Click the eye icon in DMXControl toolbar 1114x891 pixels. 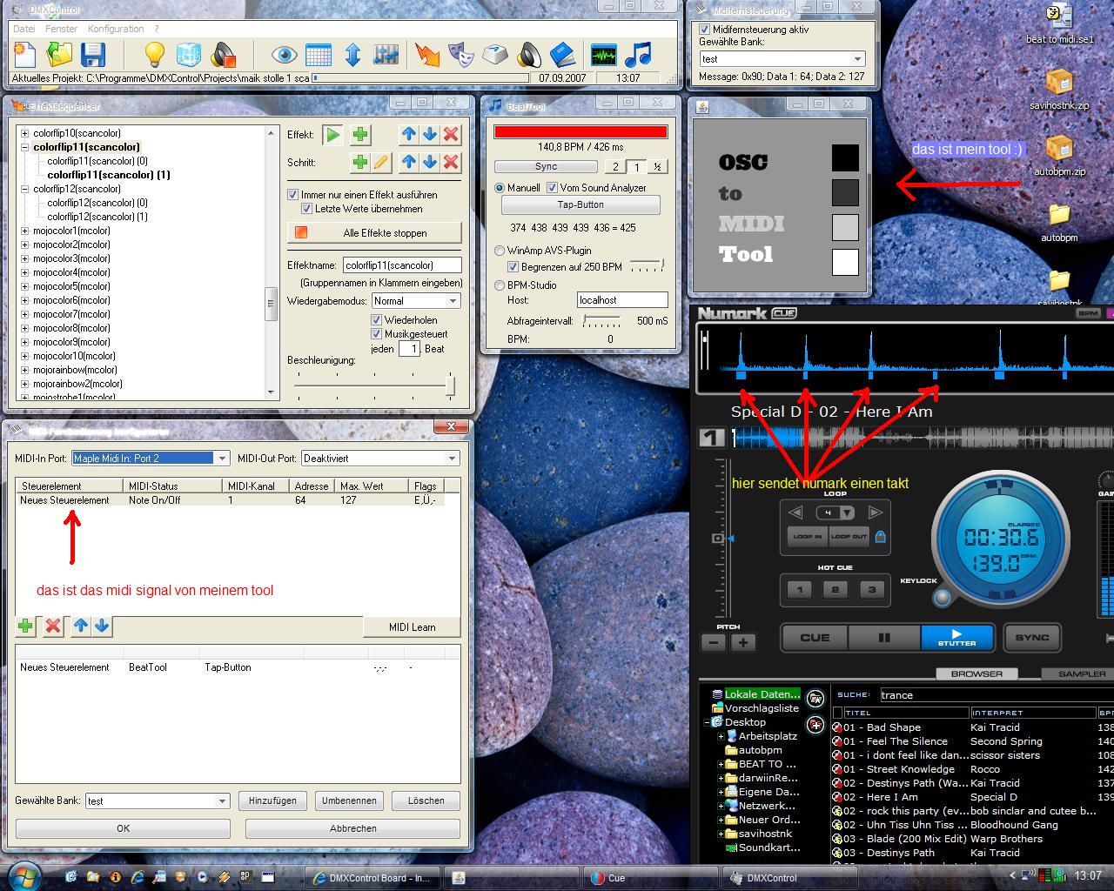[x=284, y=55]
